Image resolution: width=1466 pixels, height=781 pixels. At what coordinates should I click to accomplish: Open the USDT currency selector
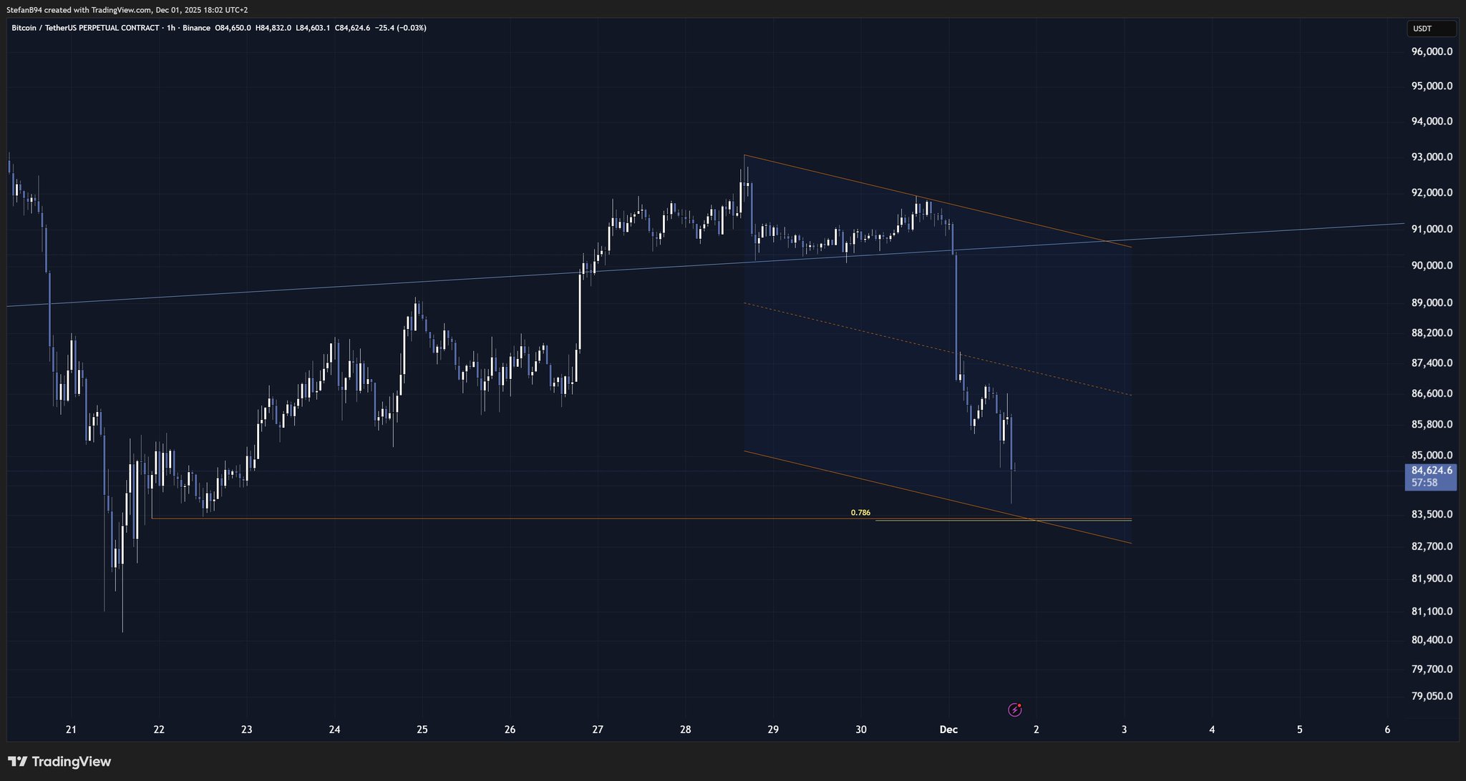tap(1430, 29)
